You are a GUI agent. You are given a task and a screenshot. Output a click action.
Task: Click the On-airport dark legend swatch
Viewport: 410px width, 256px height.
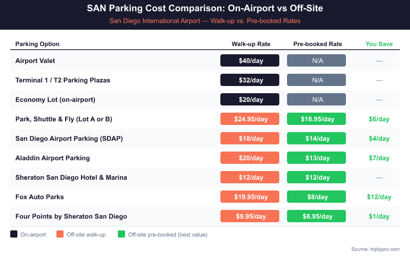(14, 234)
